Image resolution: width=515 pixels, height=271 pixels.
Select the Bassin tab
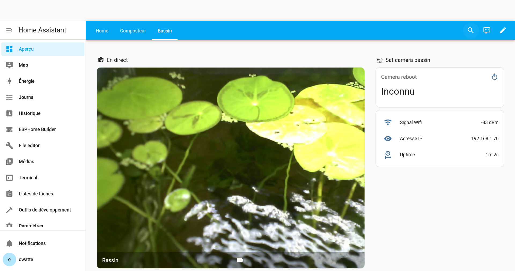pyautogui.click(x=165, y=31)
